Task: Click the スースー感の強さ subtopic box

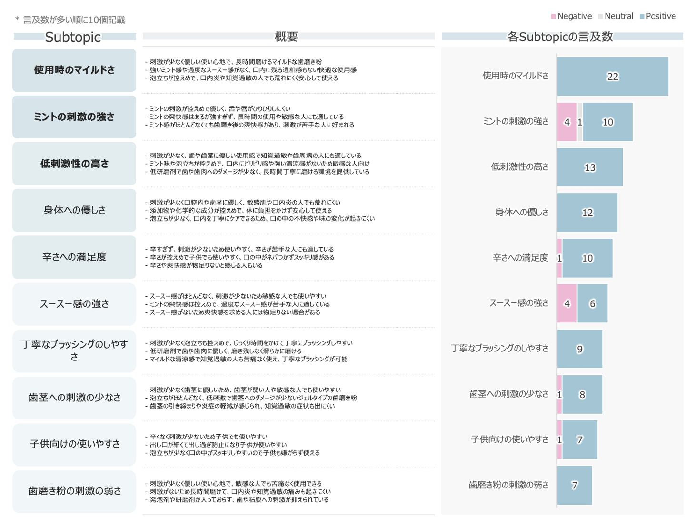Action: tap(74, 304)
